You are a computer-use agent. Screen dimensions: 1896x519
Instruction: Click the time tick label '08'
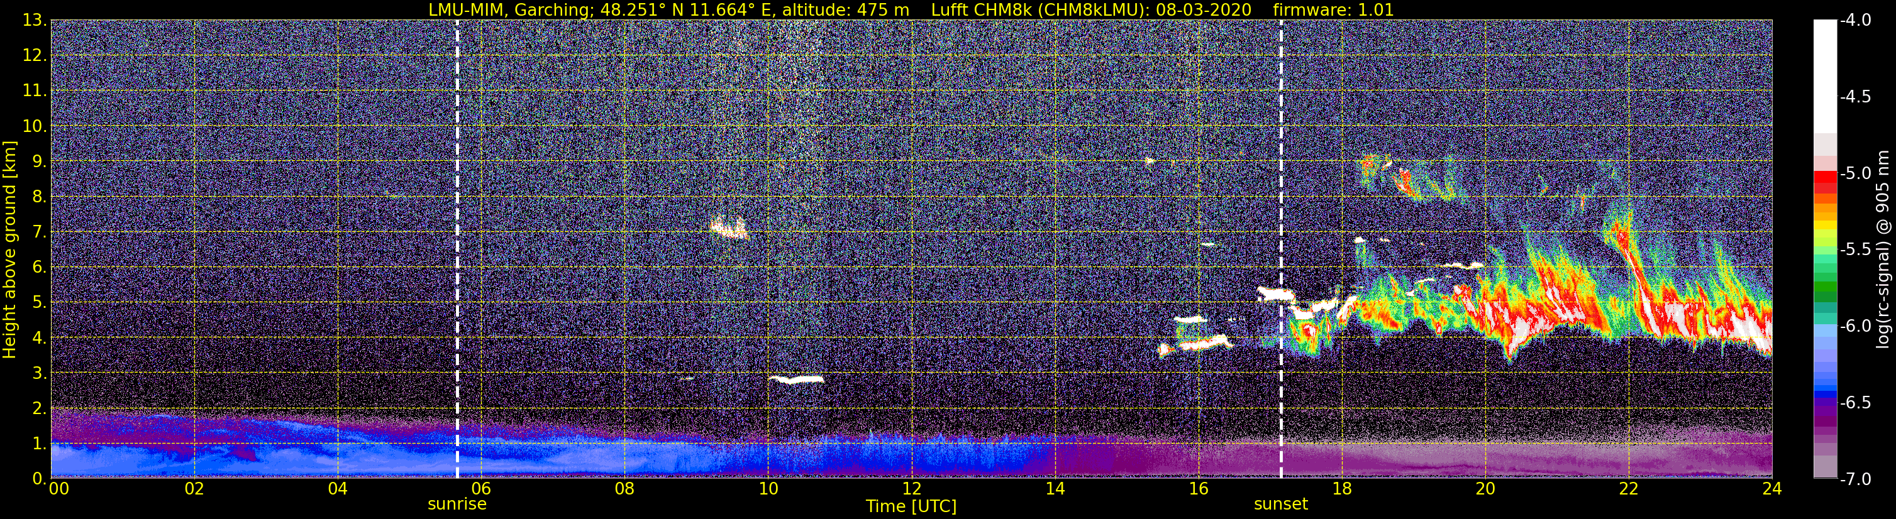pyautogui.click(x=624, y=489)
